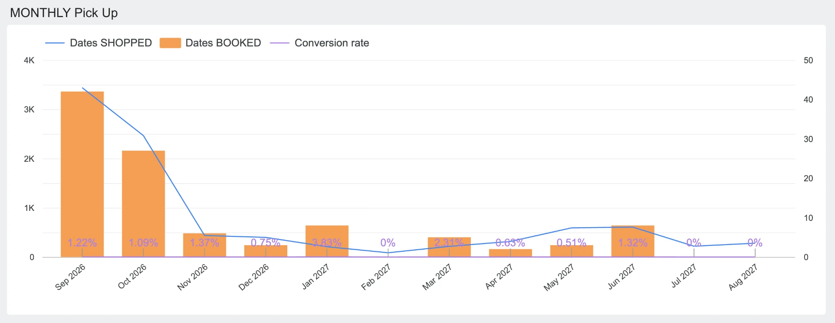Click the MONTHLY Pick Up chart title

pos(64,13)
